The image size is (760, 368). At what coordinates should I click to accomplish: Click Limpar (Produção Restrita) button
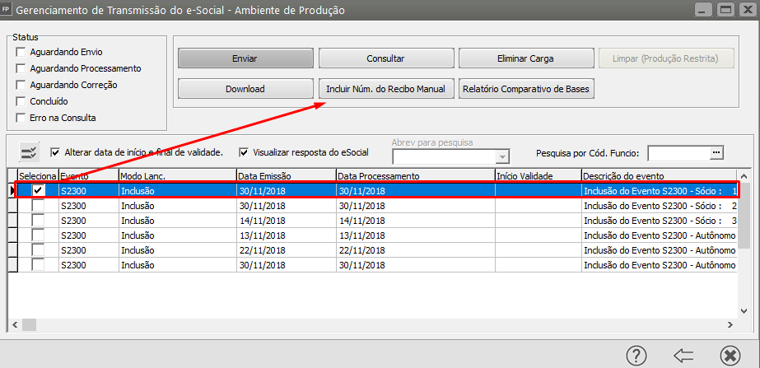click(666, 58)
